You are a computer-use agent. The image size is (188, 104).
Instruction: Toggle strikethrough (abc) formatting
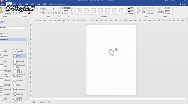click(x=22, y=13)
